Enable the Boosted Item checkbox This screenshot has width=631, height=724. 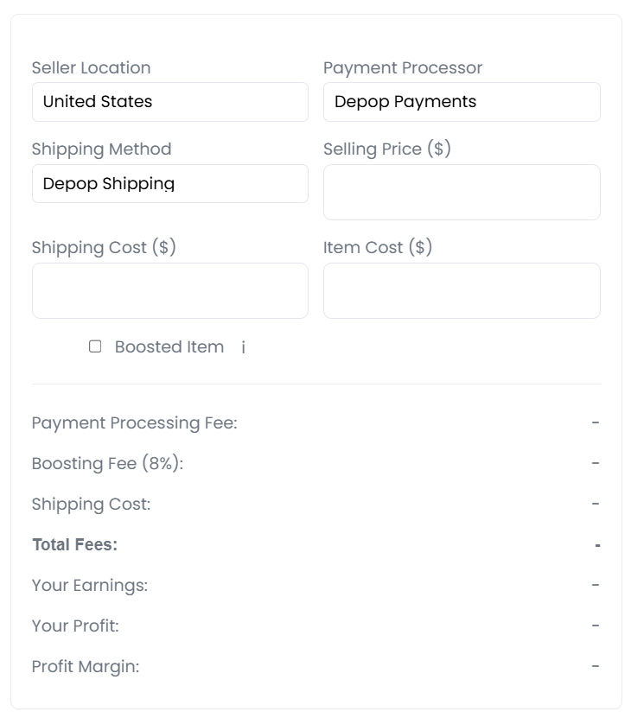[95, 346]
